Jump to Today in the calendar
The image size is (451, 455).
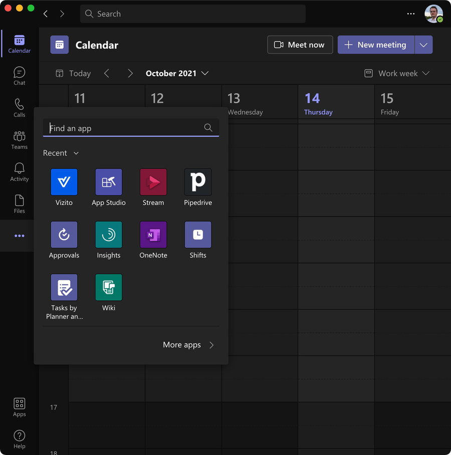pyautogui.click(x=73, y=73)
